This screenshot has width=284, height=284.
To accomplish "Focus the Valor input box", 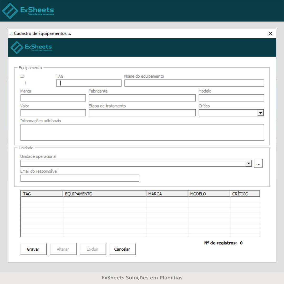I will point(53,113).
